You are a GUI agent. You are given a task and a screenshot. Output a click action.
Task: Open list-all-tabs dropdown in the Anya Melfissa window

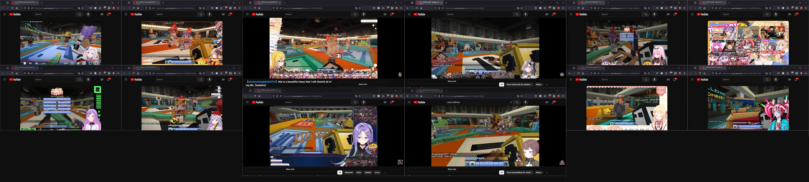(541, 91)
